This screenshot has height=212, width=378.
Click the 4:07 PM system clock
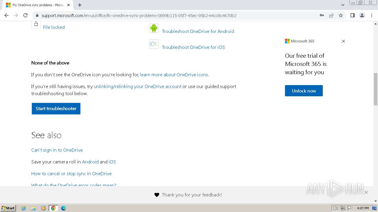tap(363, 208)
